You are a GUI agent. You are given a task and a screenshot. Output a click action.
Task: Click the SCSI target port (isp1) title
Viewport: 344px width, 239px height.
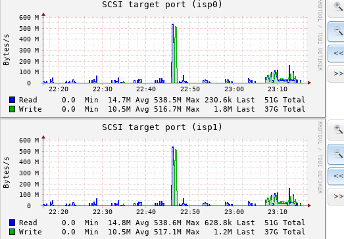pos(162,127)
